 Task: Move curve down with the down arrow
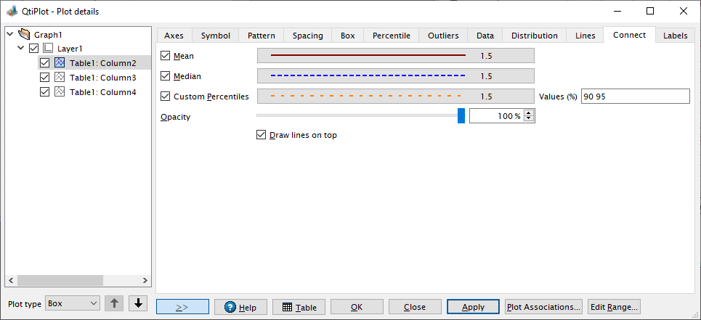coord(138,303)
